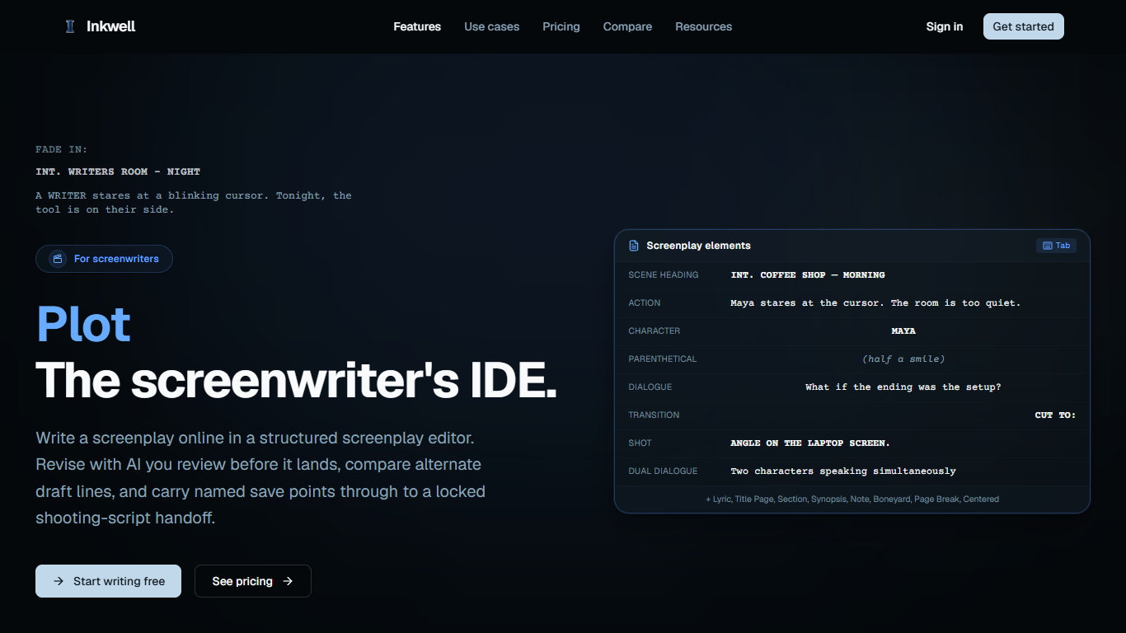
Task: Click the Get started button
Action: (1024, 26)
